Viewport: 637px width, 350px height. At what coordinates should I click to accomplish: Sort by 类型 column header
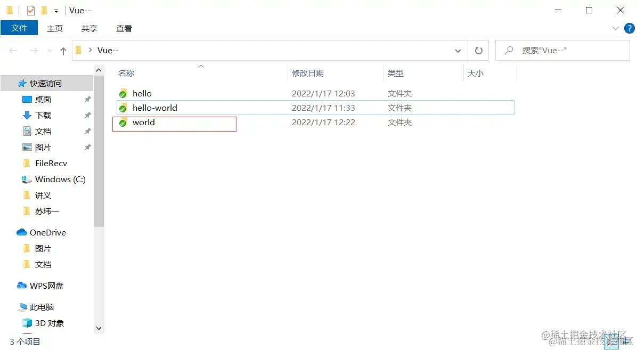point(395,73)
